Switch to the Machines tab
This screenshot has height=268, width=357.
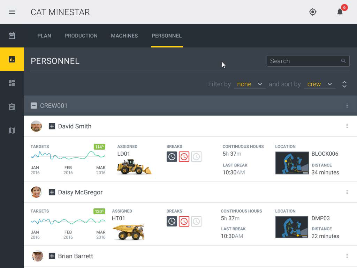tap(124, 36)
